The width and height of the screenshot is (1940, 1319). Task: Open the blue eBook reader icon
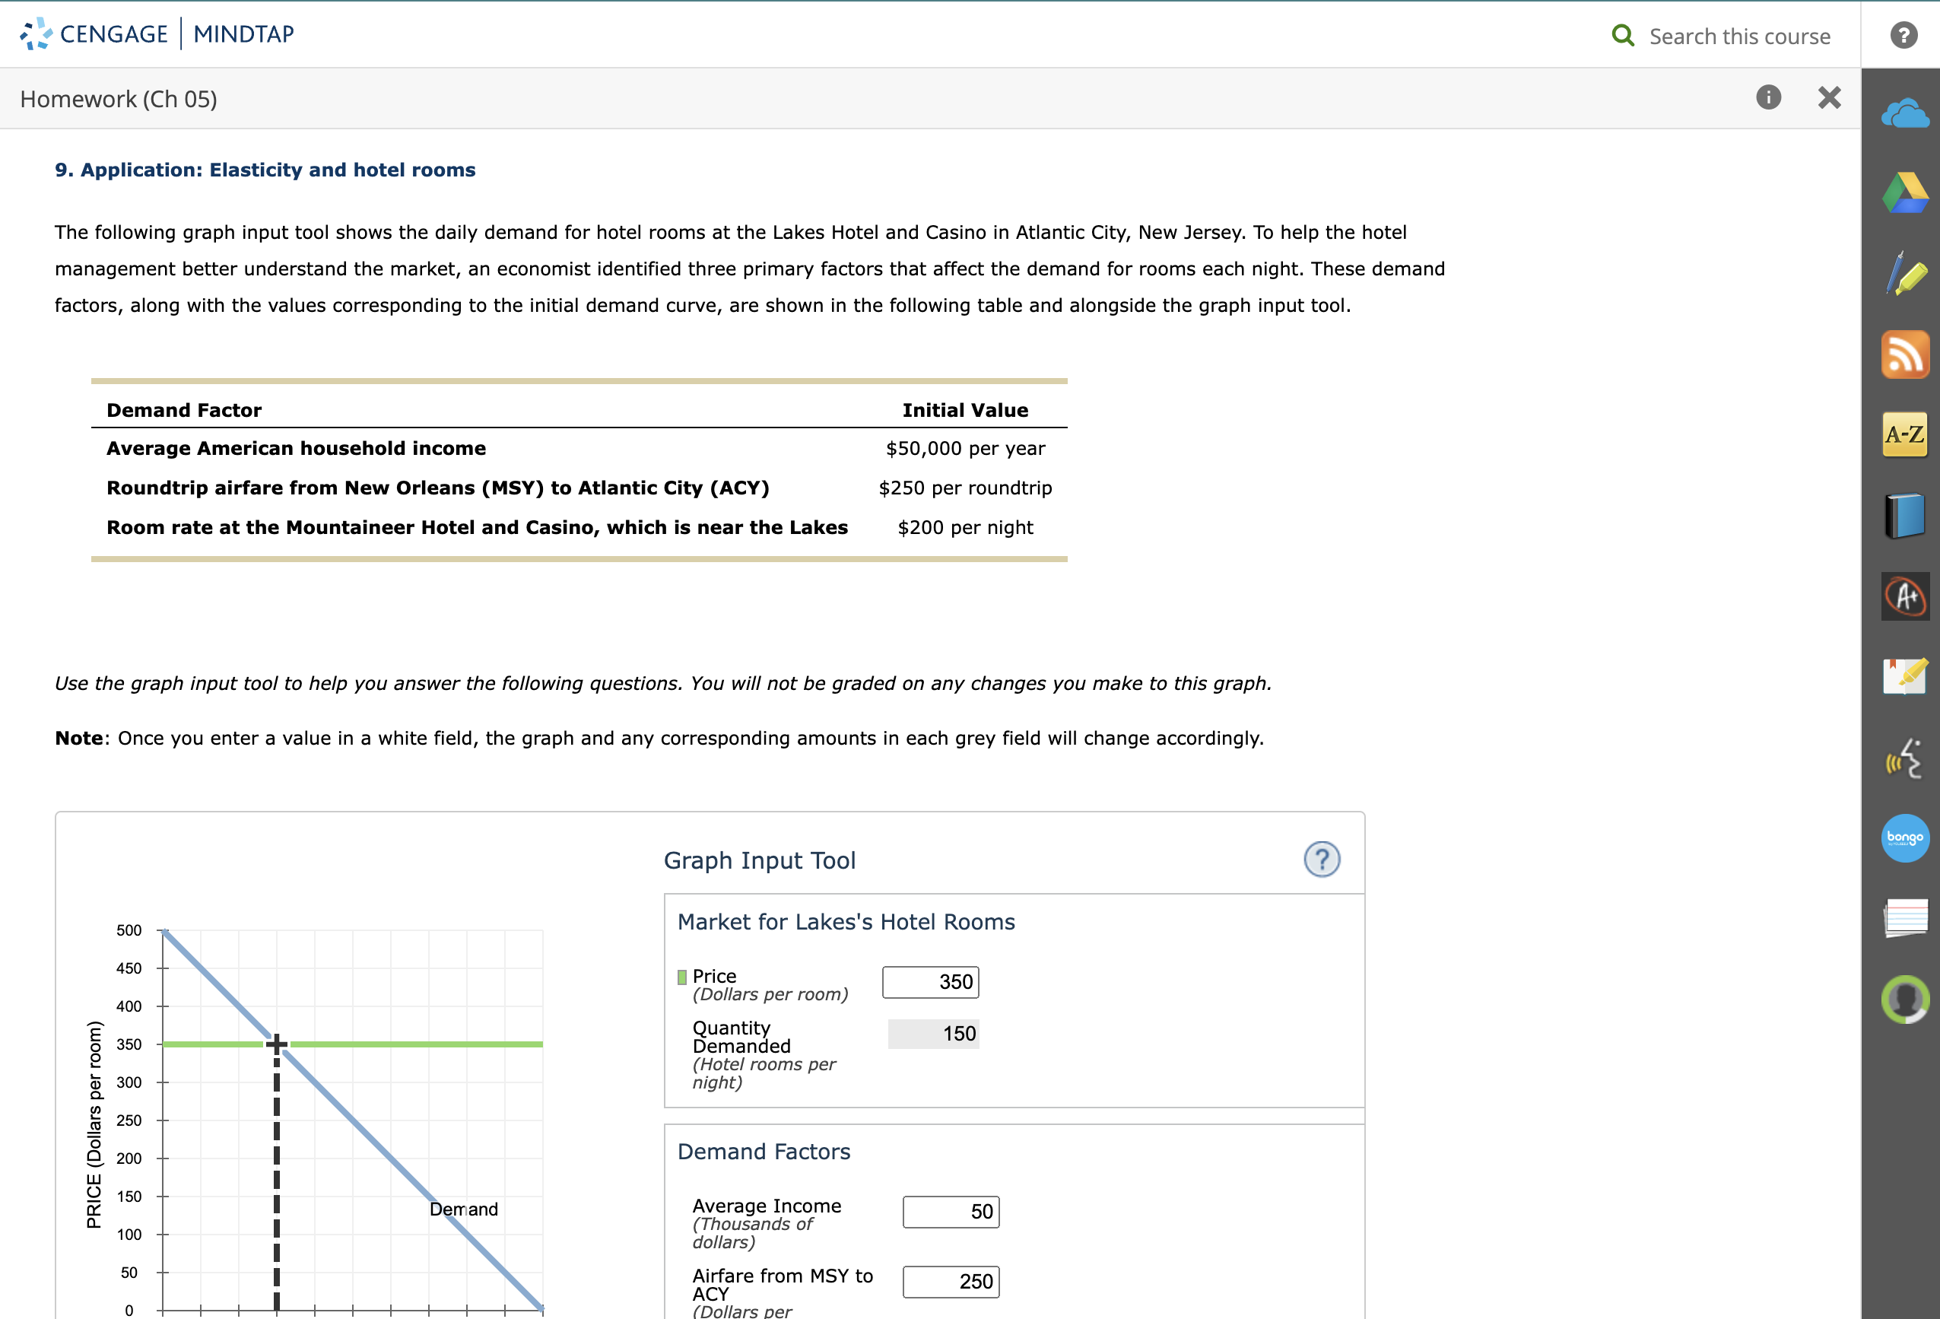(1906, 515)
